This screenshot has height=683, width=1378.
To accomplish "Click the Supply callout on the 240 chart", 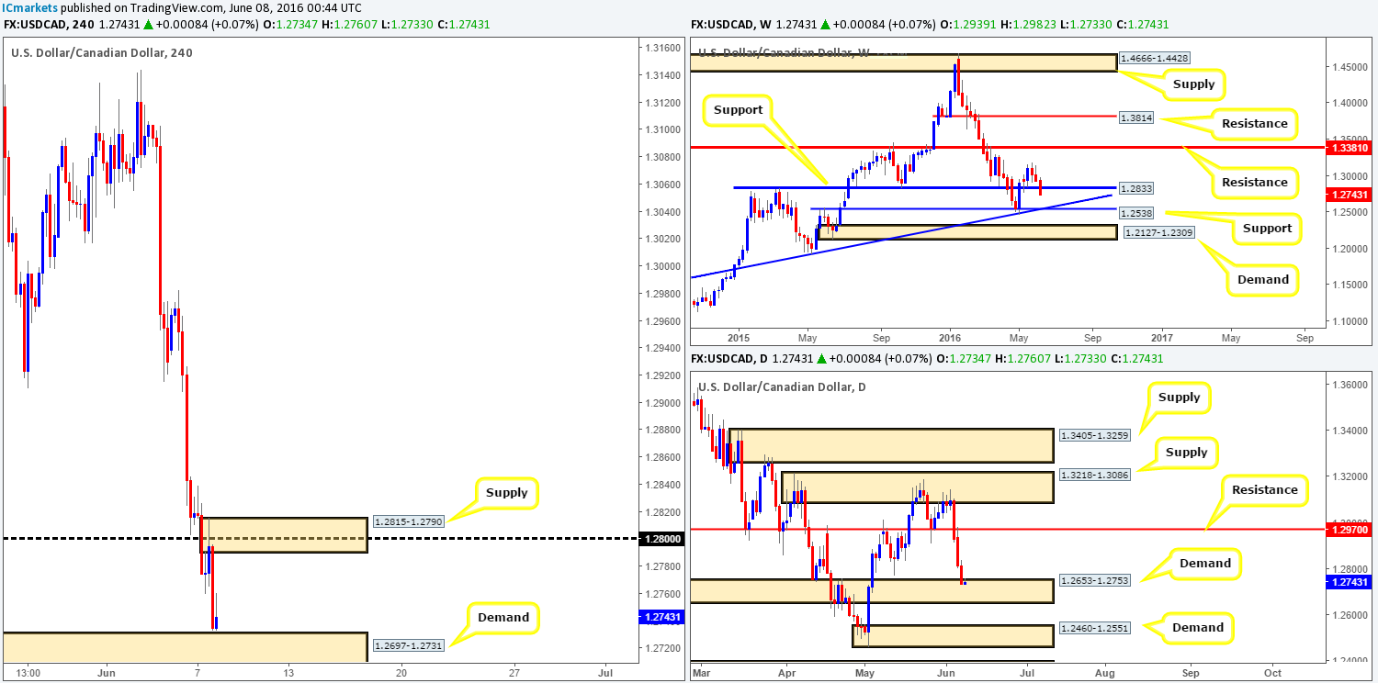I will (507, 493).
